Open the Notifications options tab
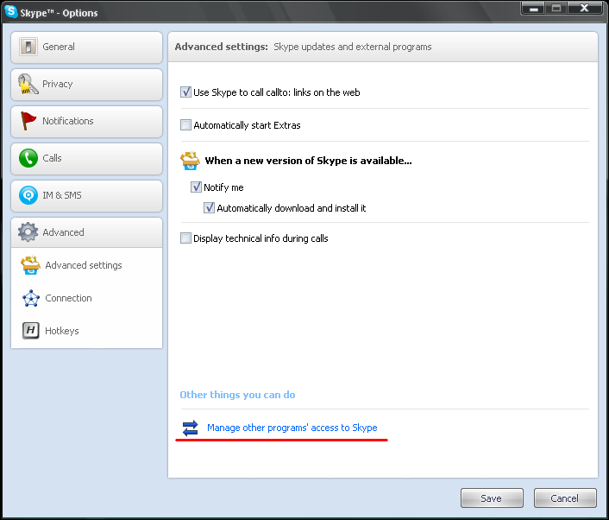The image size is (609, 520). (x=86, y=121)
